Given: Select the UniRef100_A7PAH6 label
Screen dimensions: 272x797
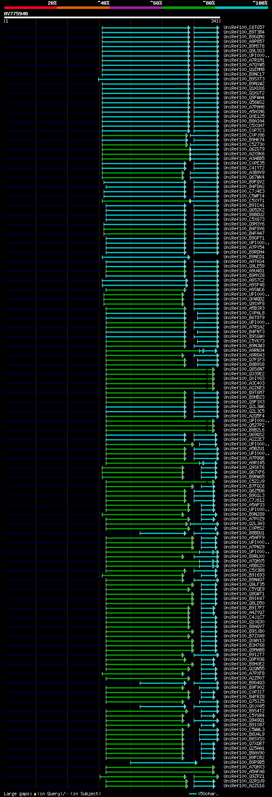Looking at the screenshot, I should pos(244,107).
